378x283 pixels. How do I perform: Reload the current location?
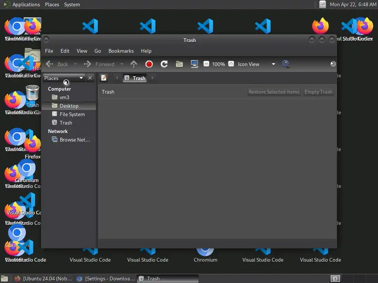pos(164,64)
